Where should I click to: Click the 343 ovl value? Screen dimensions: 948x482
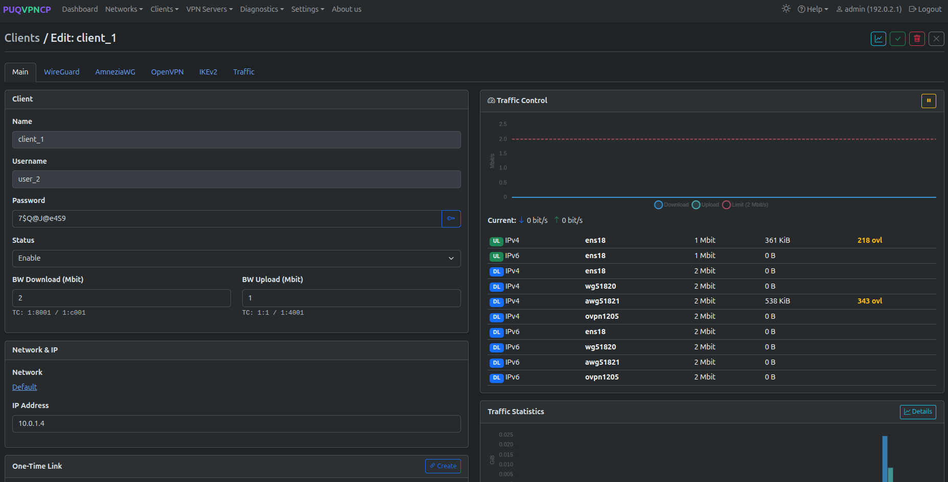pos(870,301)
